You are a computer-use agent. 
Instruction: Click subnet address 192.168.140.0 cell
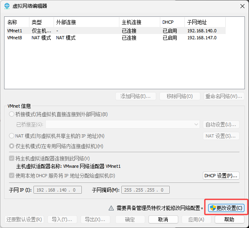[x=202, y=31]
